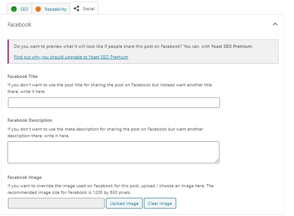Select the Social tab label
The image size is (294, 216).
tap(89, 9)
